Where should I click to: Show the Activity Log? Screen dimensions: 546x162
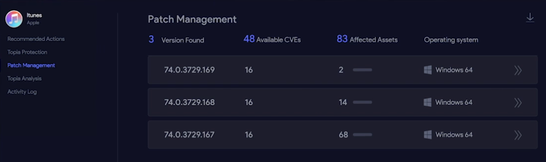[22, 92]
